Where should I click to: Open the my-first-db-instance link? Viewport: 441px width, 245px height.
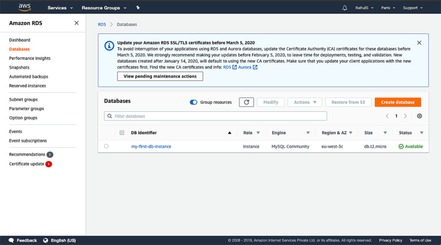[x=151, y=147]
